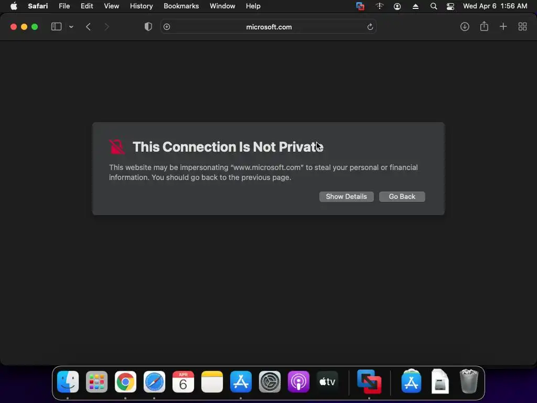Click the Go Back button
537x403 pixels.
click(x=402, y=197)
